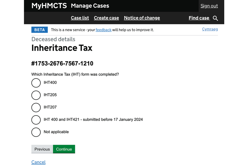Choose the IHT205 radio button
This screenshot has width=248, height=165.
36,95
